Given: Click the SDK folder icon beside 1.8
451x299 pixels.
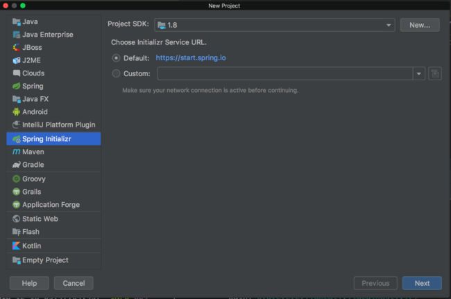Looking at the screenshot, I should click(x=162, y=25).
